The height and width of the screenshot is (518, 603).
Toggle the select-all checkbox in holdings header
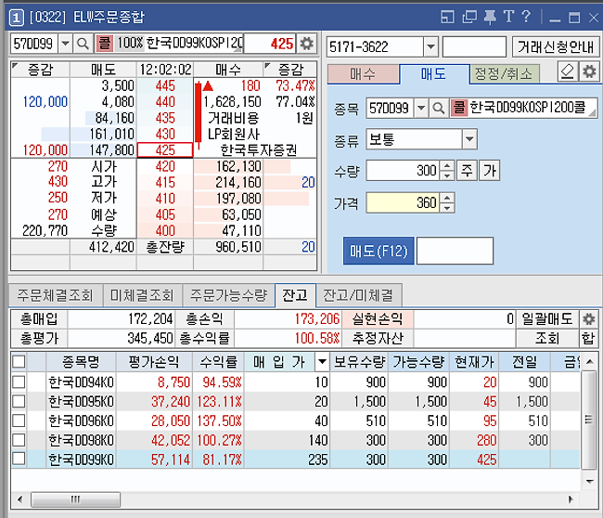19,362
